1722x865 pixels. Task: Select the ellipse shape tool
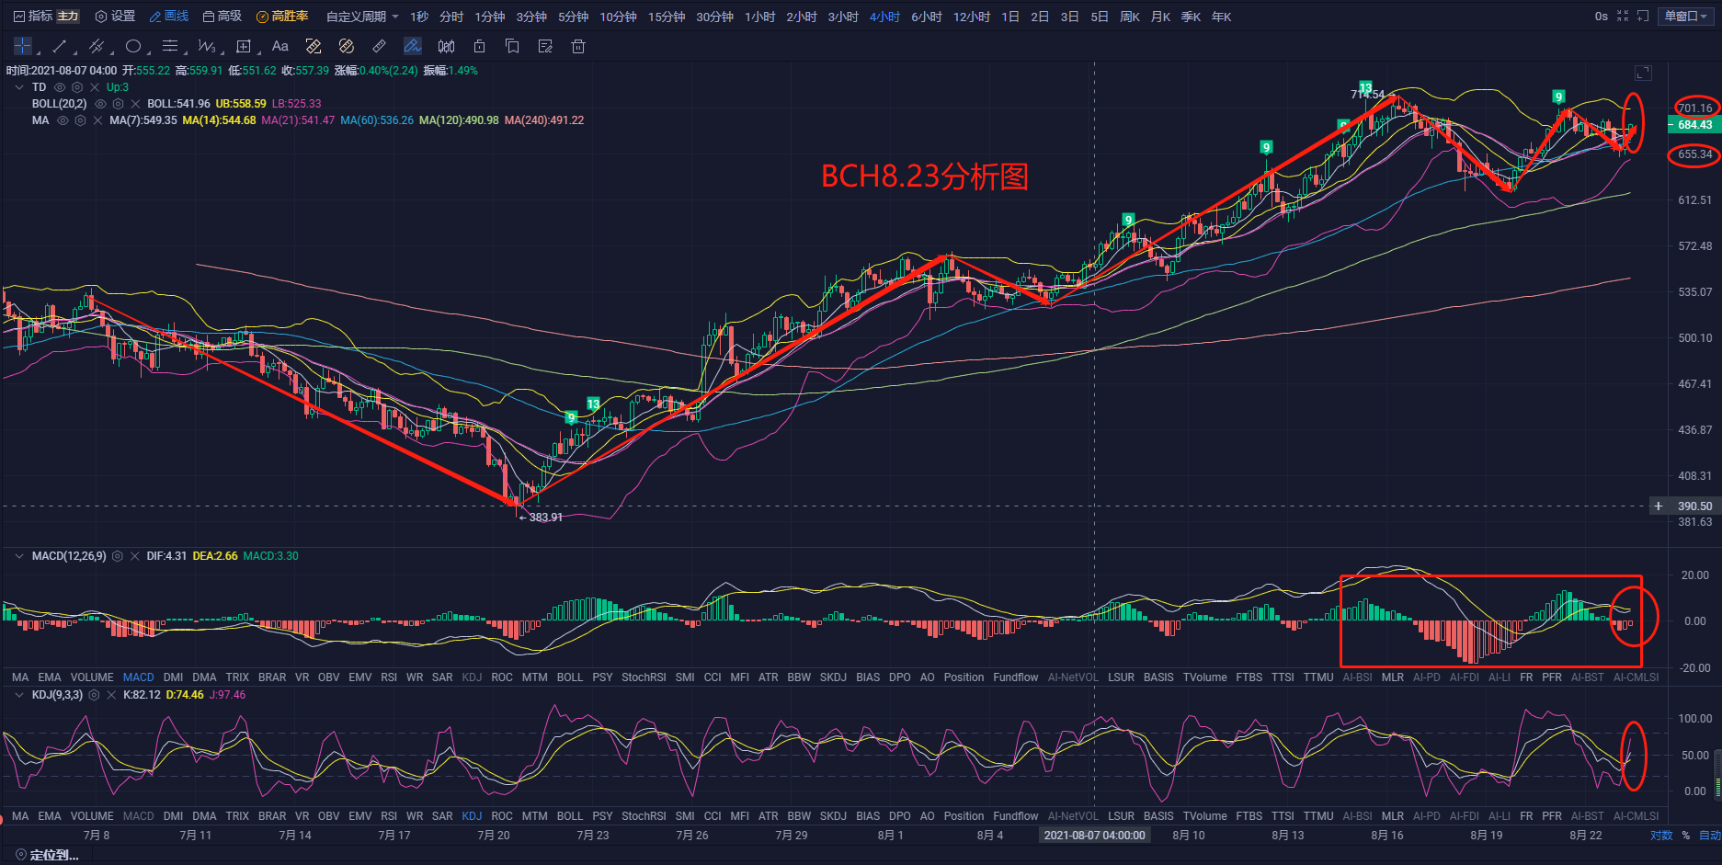133,46
